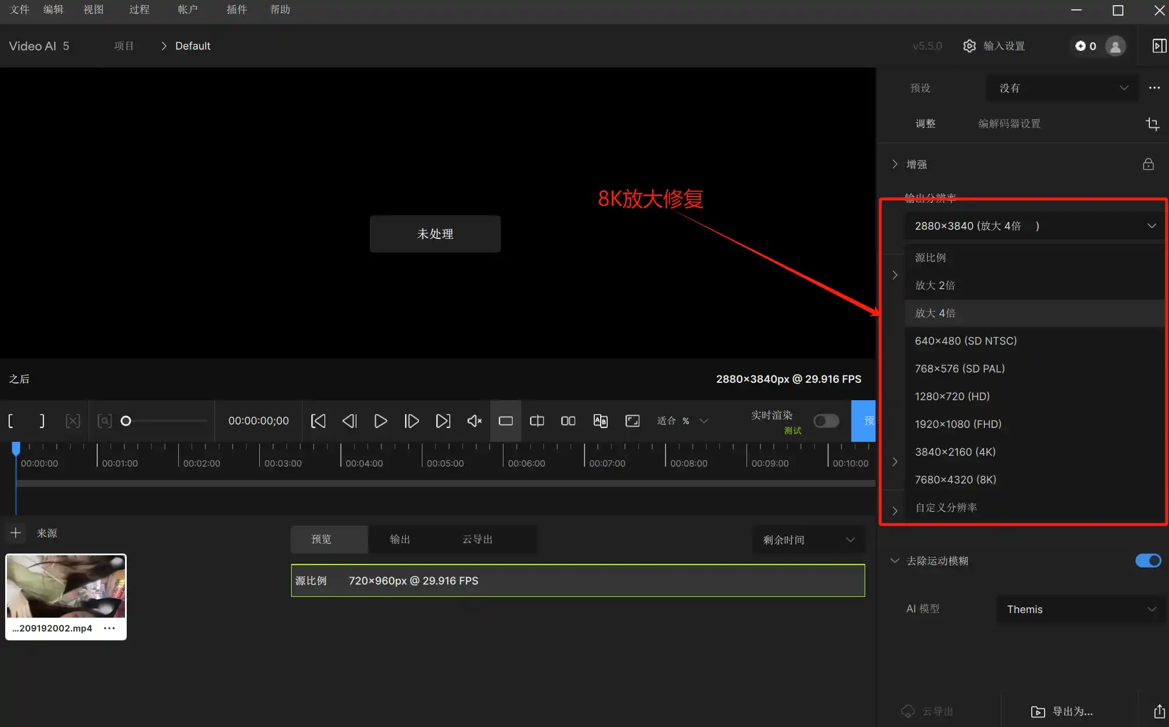
Task: Expand the 增强 section
Action: tap(895, 164)
